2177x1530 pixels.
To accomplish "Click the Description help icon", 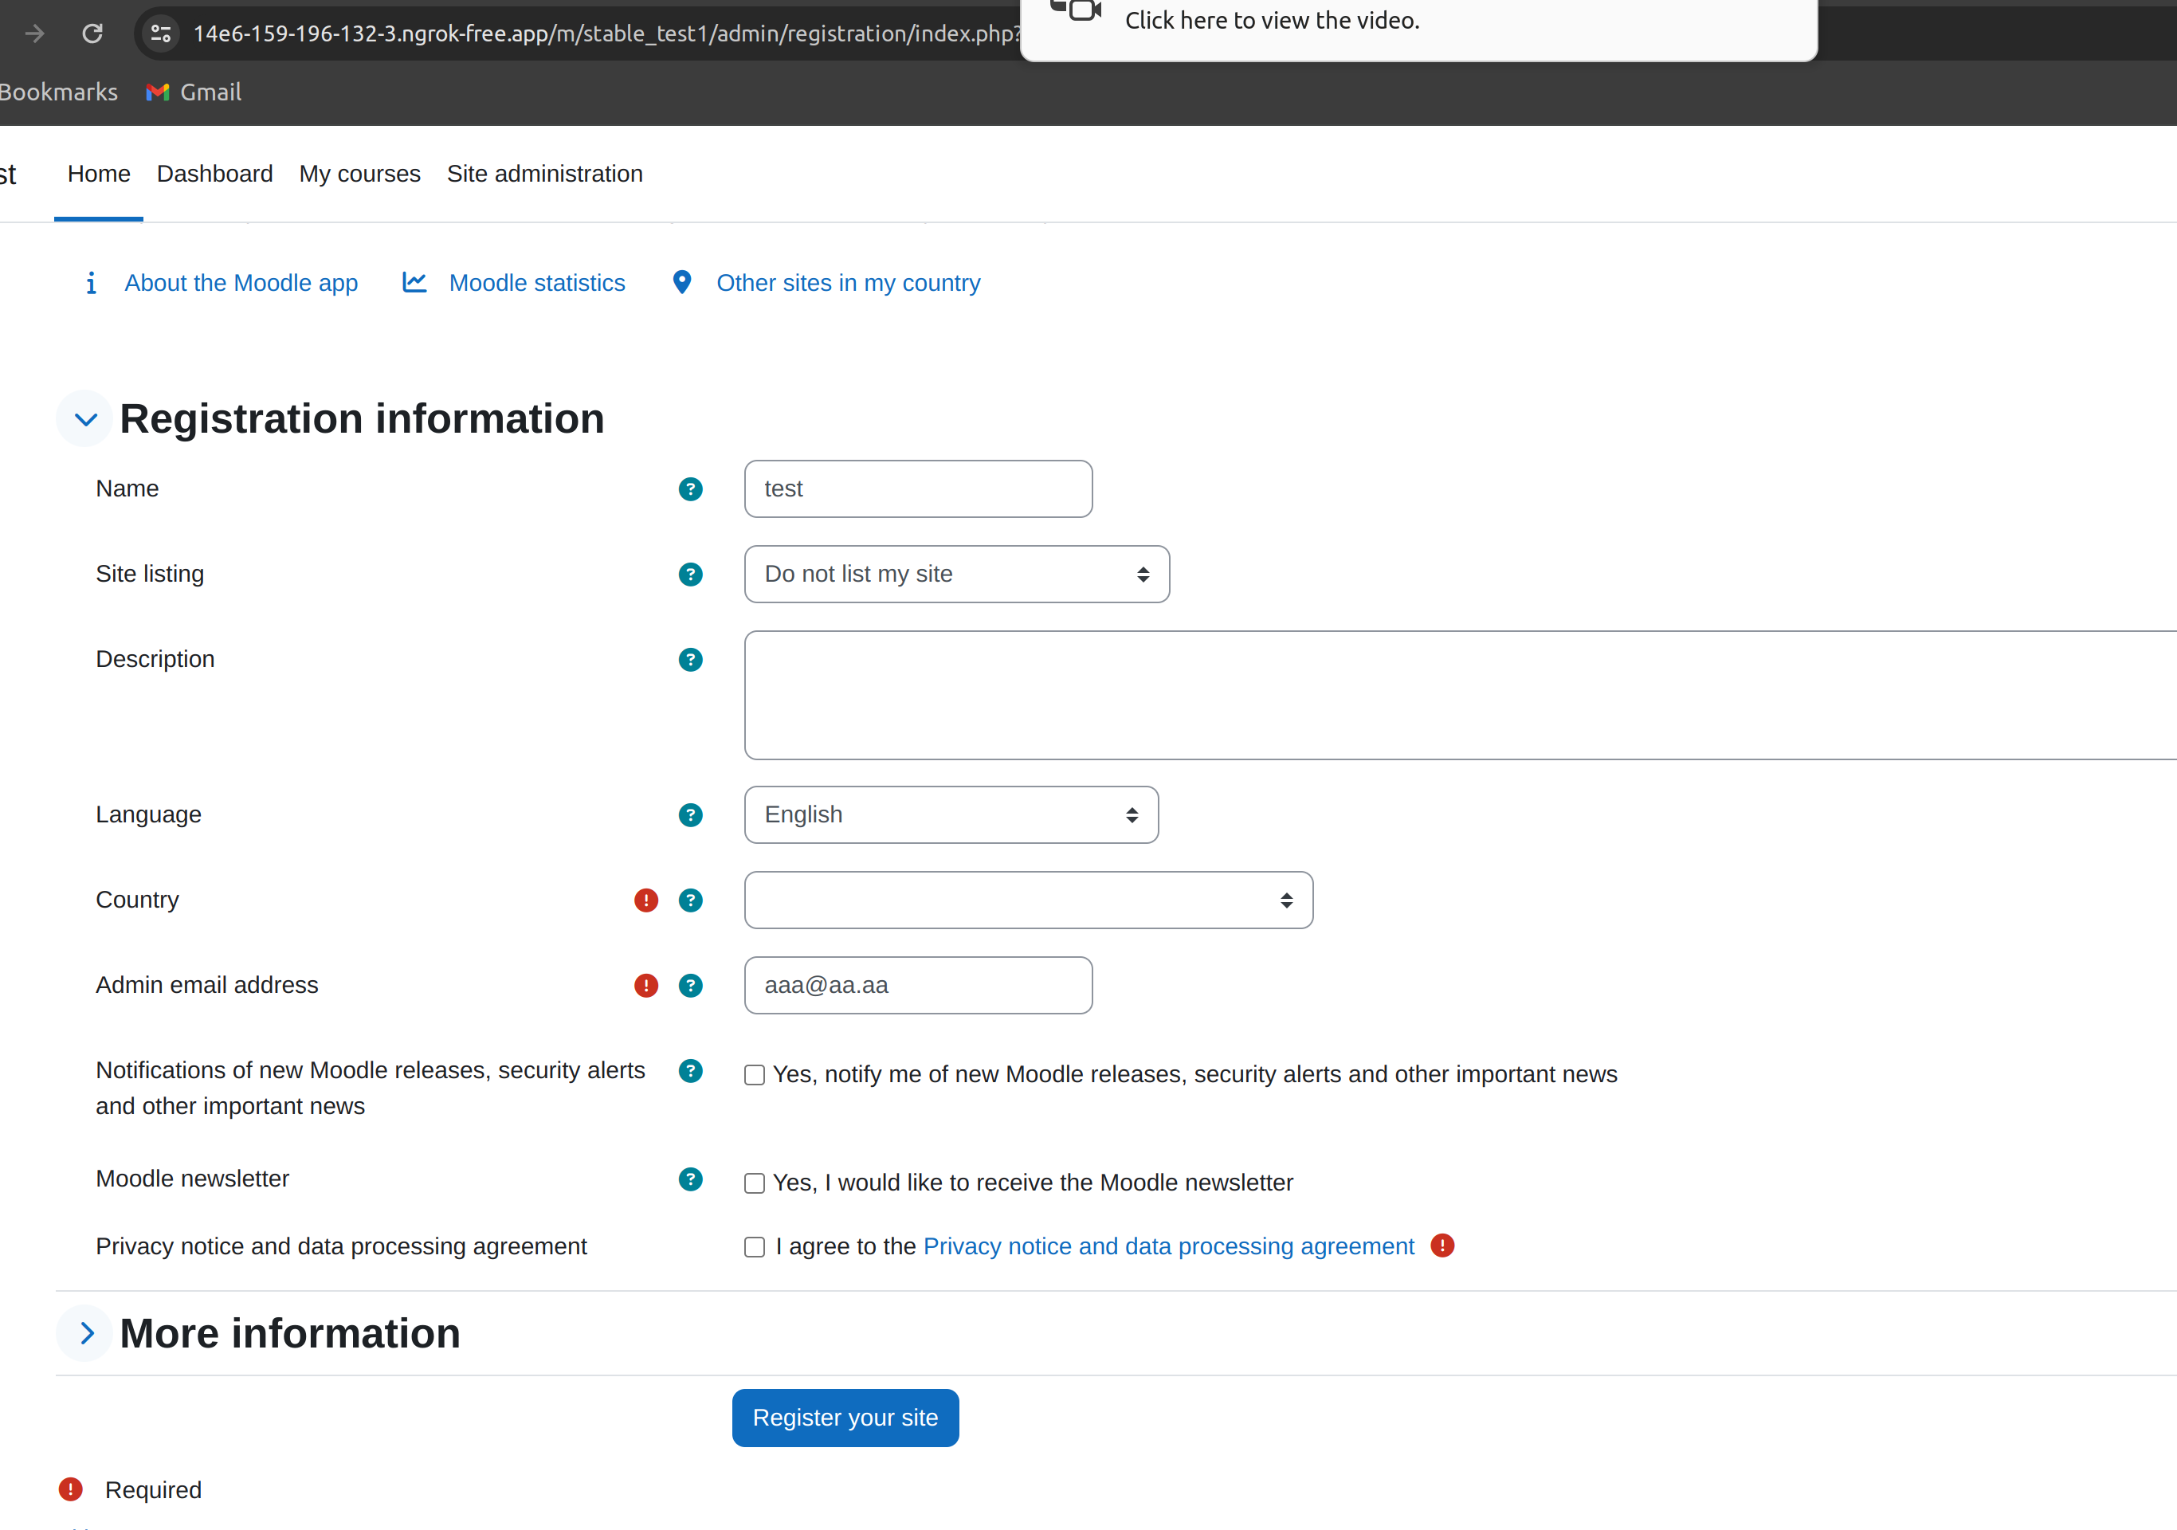I will coord(690,660).
